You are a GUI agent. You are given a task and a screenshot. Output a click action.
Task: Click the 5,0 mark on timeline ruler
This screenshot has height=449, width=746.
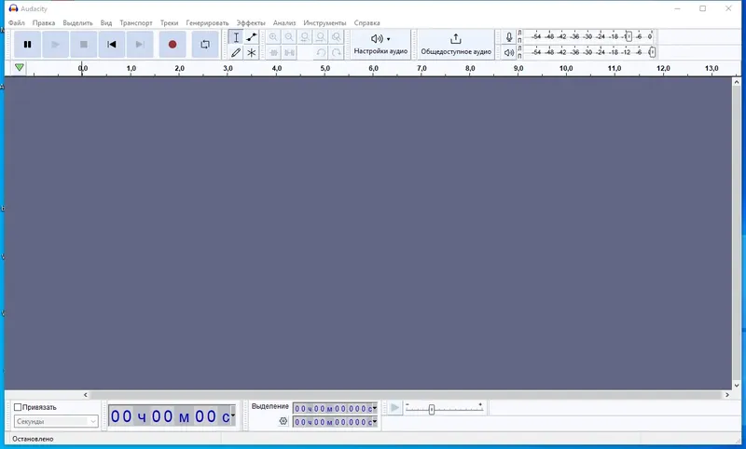tap(325, 68)
